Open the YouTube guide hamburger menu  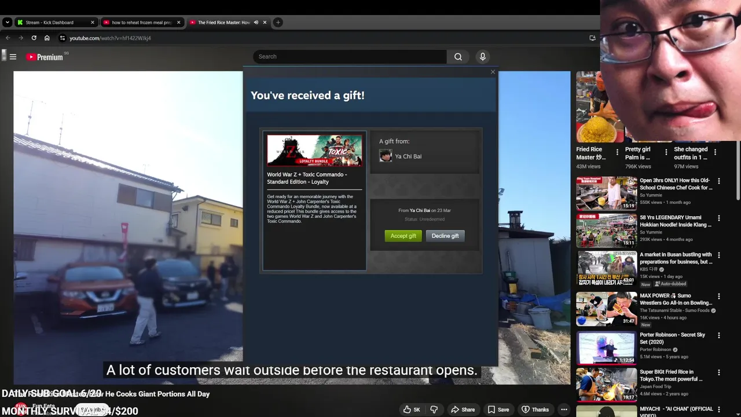coord(13,57)
